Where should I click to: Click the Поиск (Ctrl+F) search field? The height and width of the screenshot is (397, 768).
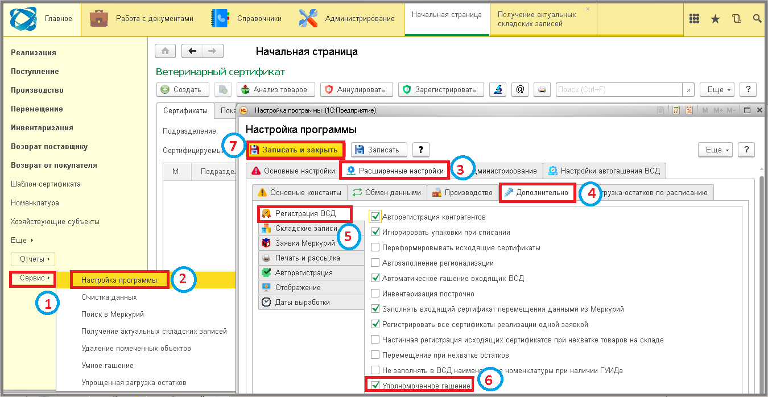[x=619, y=90]
